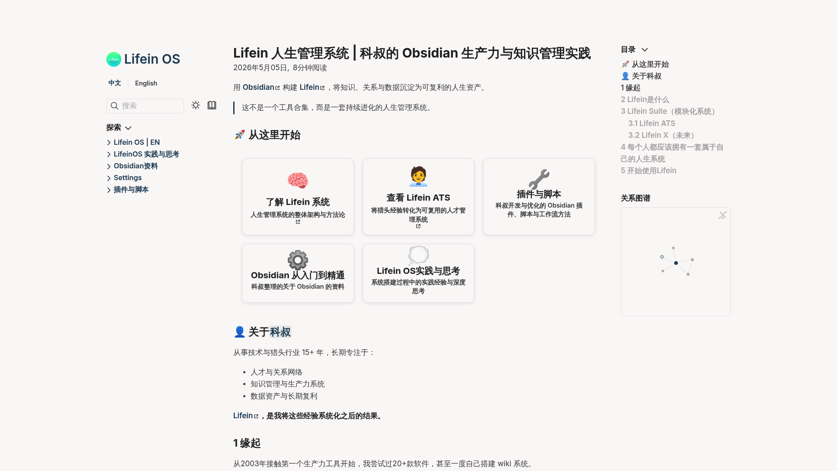Screen dimensions: 837x471
Task: Click the 数据资产与长期复利 bullet
Action: tap(284, 396)
